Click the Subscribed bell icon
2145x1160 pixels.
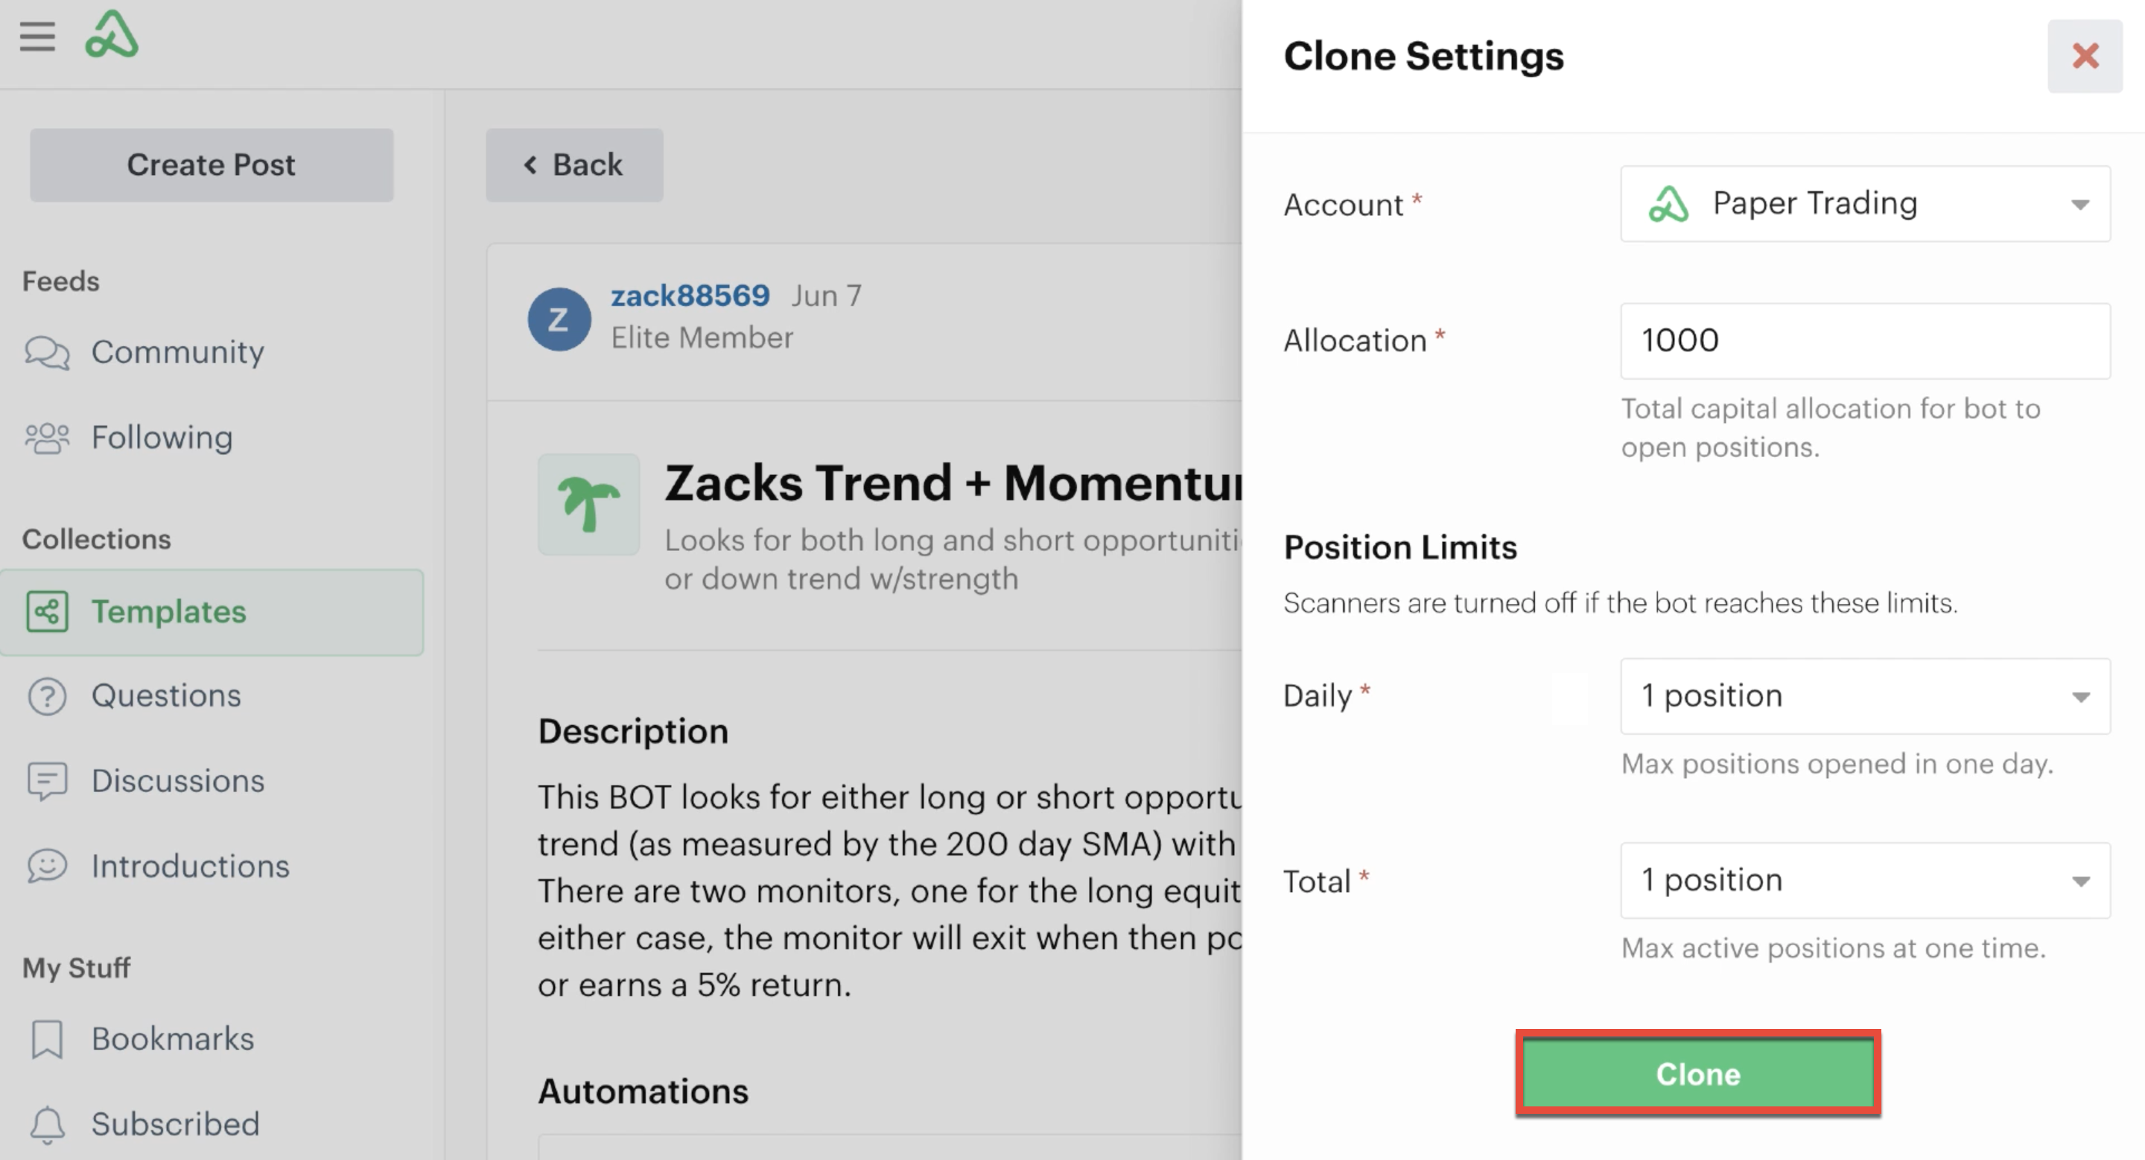pos(48,1125)
